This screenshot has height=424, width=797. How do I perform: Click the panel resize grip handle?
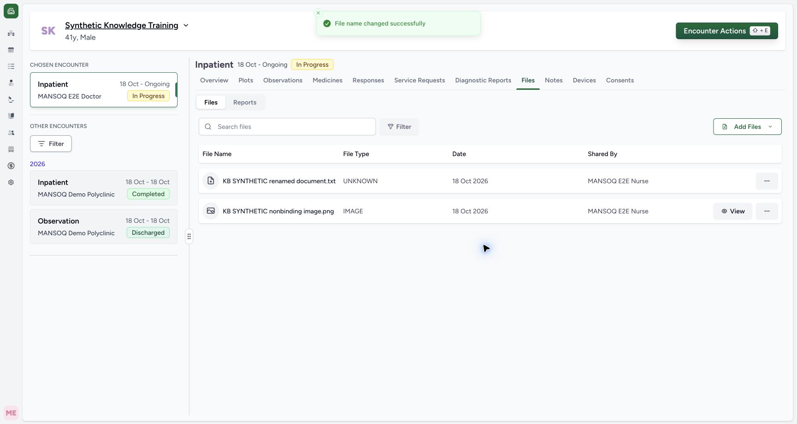(x=189, y=237)
